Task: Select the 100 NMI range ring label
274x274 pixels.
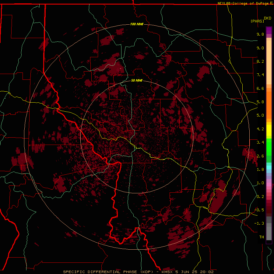Action: pos(137,24)
